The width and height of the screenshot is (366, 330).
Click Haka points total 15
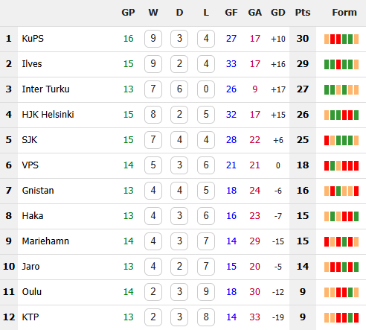click(303, 216)
